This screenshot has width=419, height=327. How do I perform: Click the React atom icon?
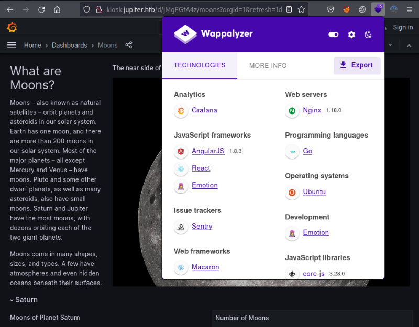tap(181, 168)
